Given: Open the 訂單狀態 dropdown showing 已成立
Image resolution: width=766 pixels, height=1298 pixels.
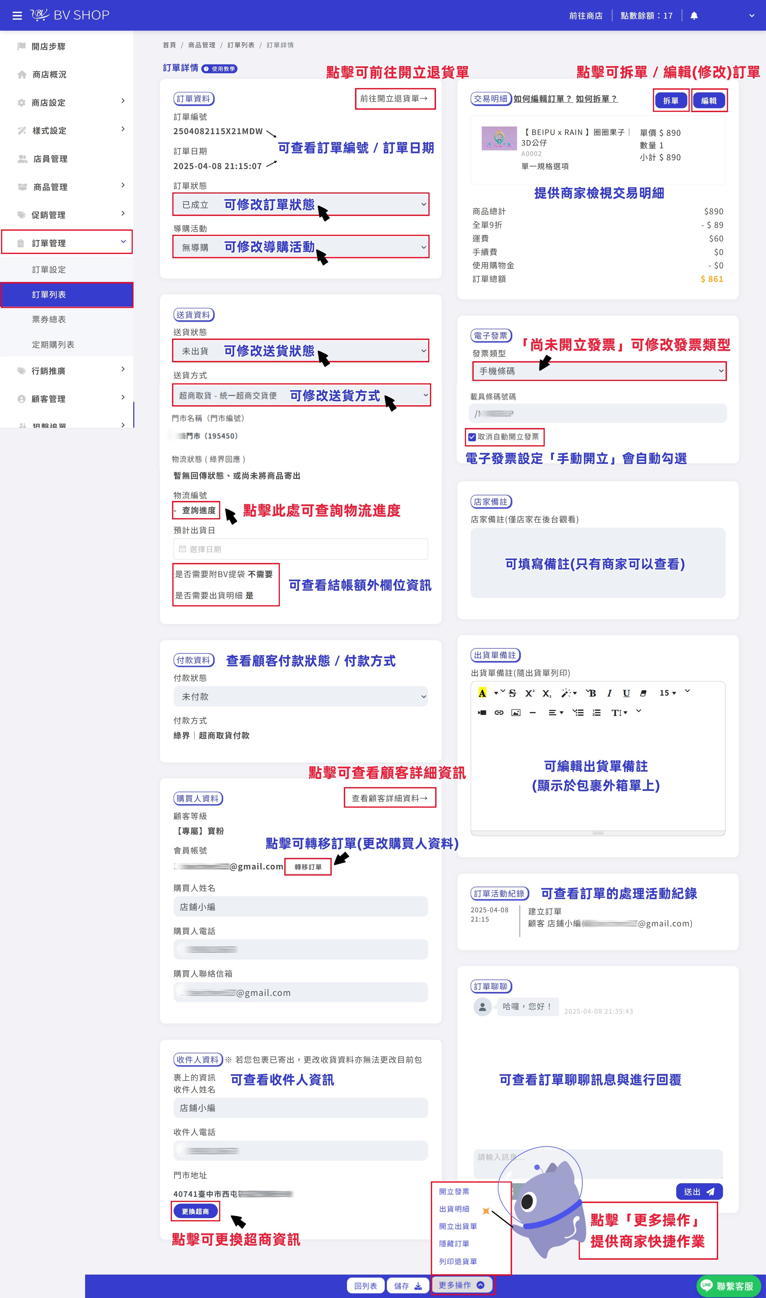Looking at the screenshot, I should point(301,204).
